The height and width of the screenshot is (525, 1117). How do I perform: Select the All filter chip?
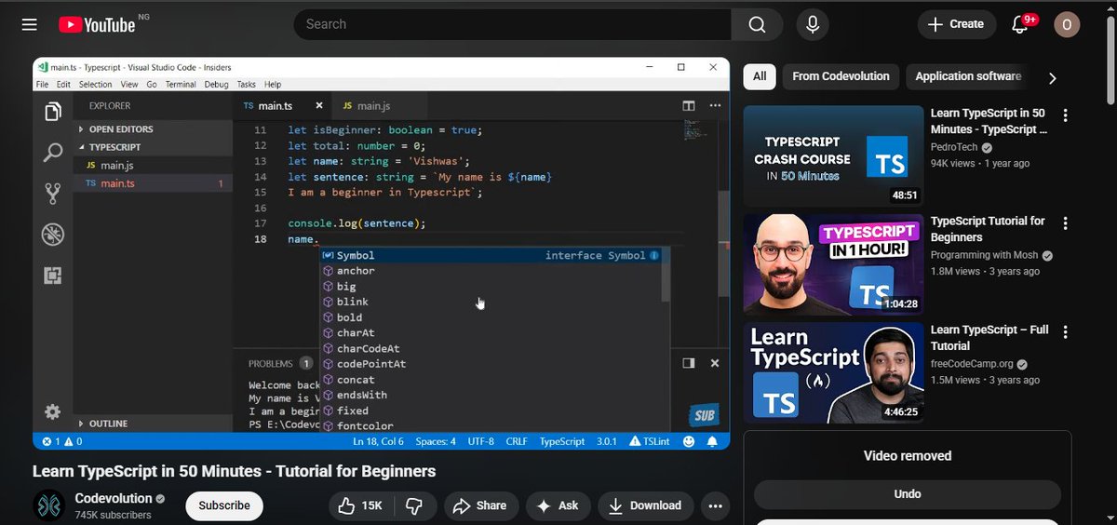click(760, 76)
